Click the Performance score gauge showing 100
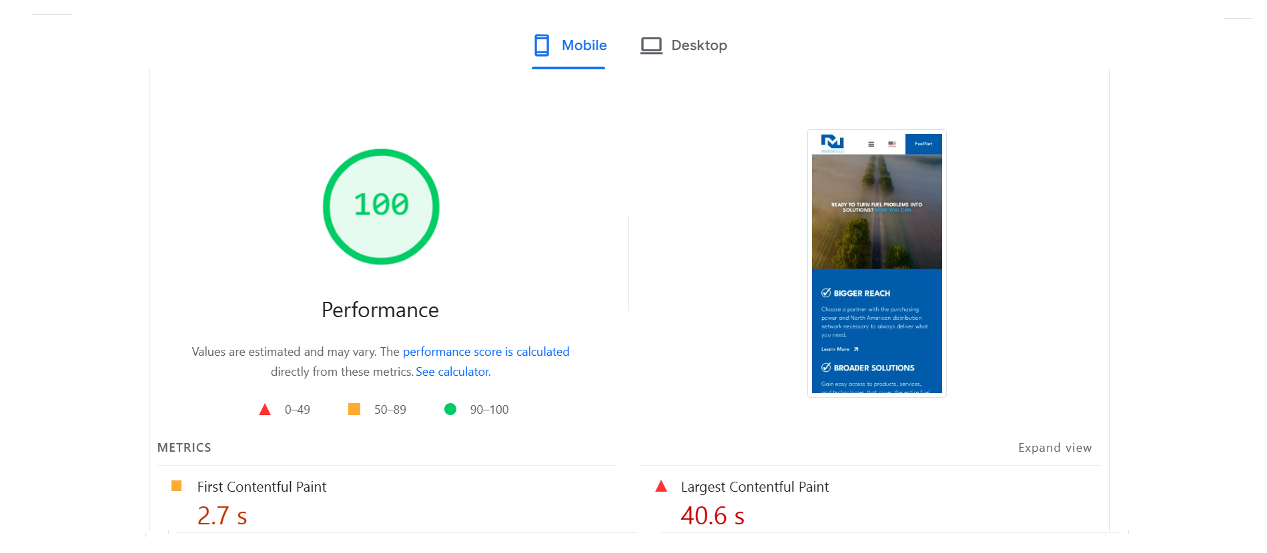This screenshot has height=553, width=1267. (381, 207)
